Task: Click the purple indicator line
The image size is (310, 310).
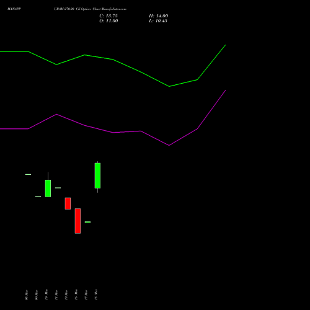Action: pos(113,133)
